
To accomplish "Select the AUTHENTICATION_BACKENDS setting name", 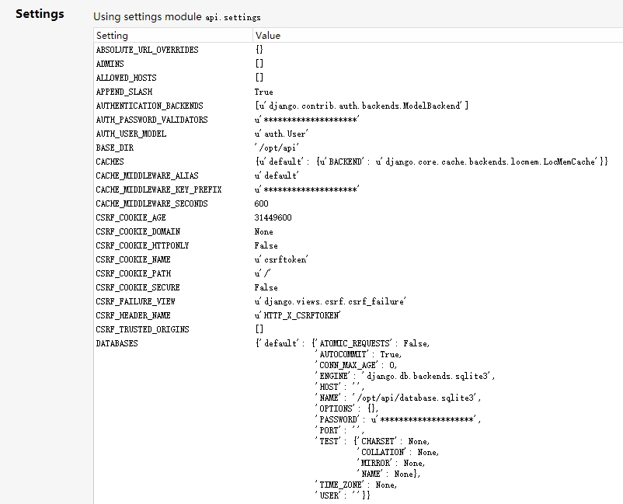I will click(149, 106).
